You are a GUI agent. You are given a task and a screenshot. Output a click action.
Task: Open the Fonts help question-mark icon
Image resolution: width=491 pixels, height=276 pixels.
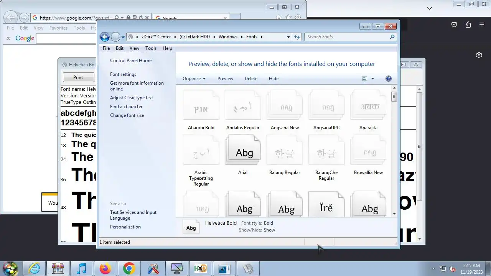pos(388,79)
